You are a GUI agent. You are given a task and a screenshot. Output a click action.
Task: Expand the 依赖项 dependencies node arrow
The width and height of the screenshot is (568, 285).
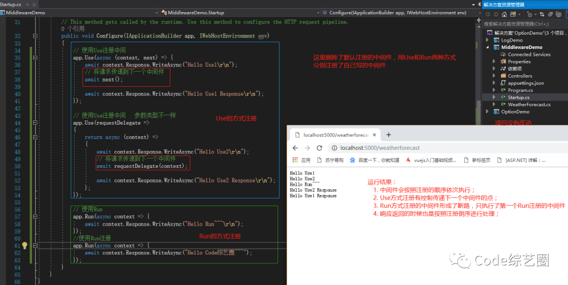click(494, 68)
